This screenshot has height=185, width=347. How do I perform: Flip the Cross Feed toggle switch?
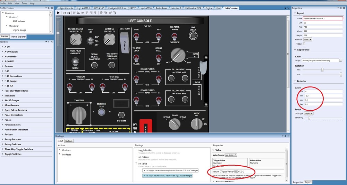pyautogui.click(x=159, y=58)
